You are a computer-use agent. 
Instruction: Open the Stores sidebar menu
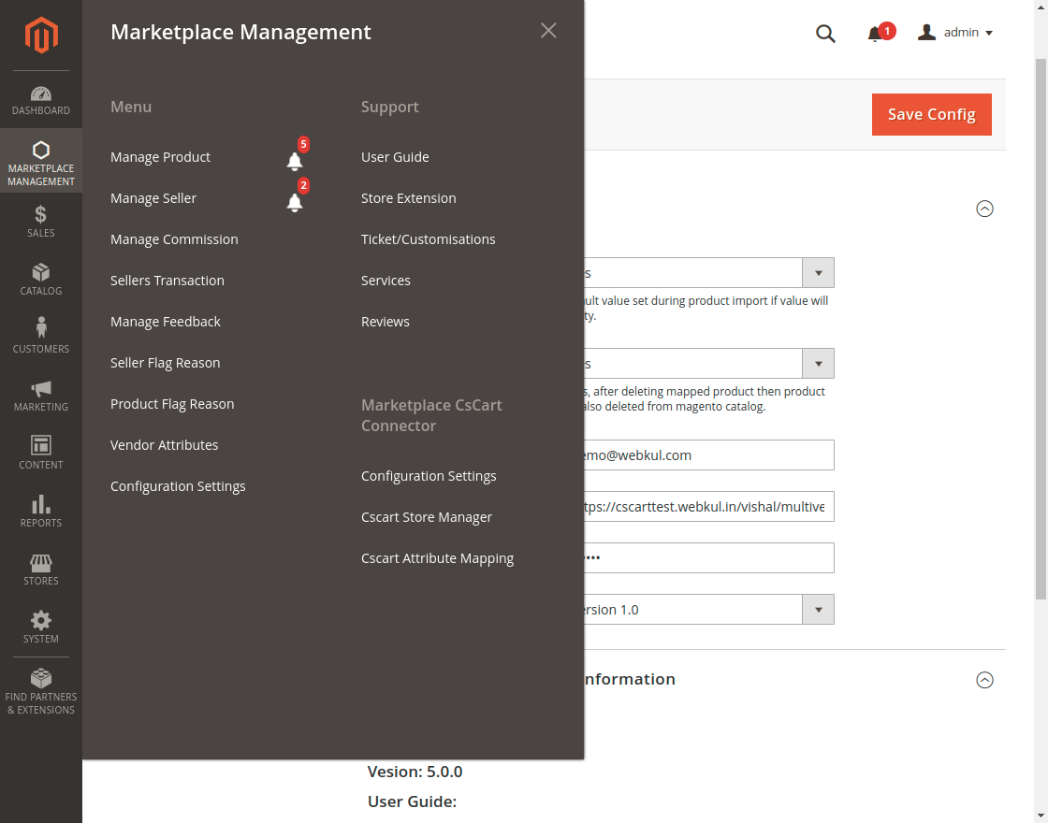coord(41,570)
